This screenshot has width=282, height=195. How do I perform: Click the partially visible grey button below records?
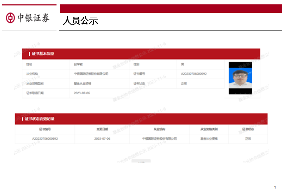141,161
